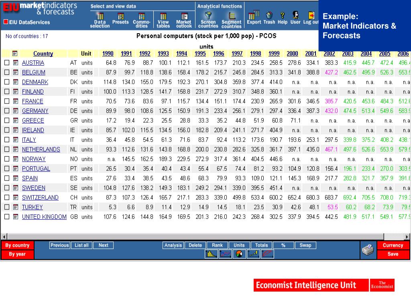Click the scrollbar left arrow
Image resolution: width=411 pixels, height=308 pixels.
click(4, 237)
